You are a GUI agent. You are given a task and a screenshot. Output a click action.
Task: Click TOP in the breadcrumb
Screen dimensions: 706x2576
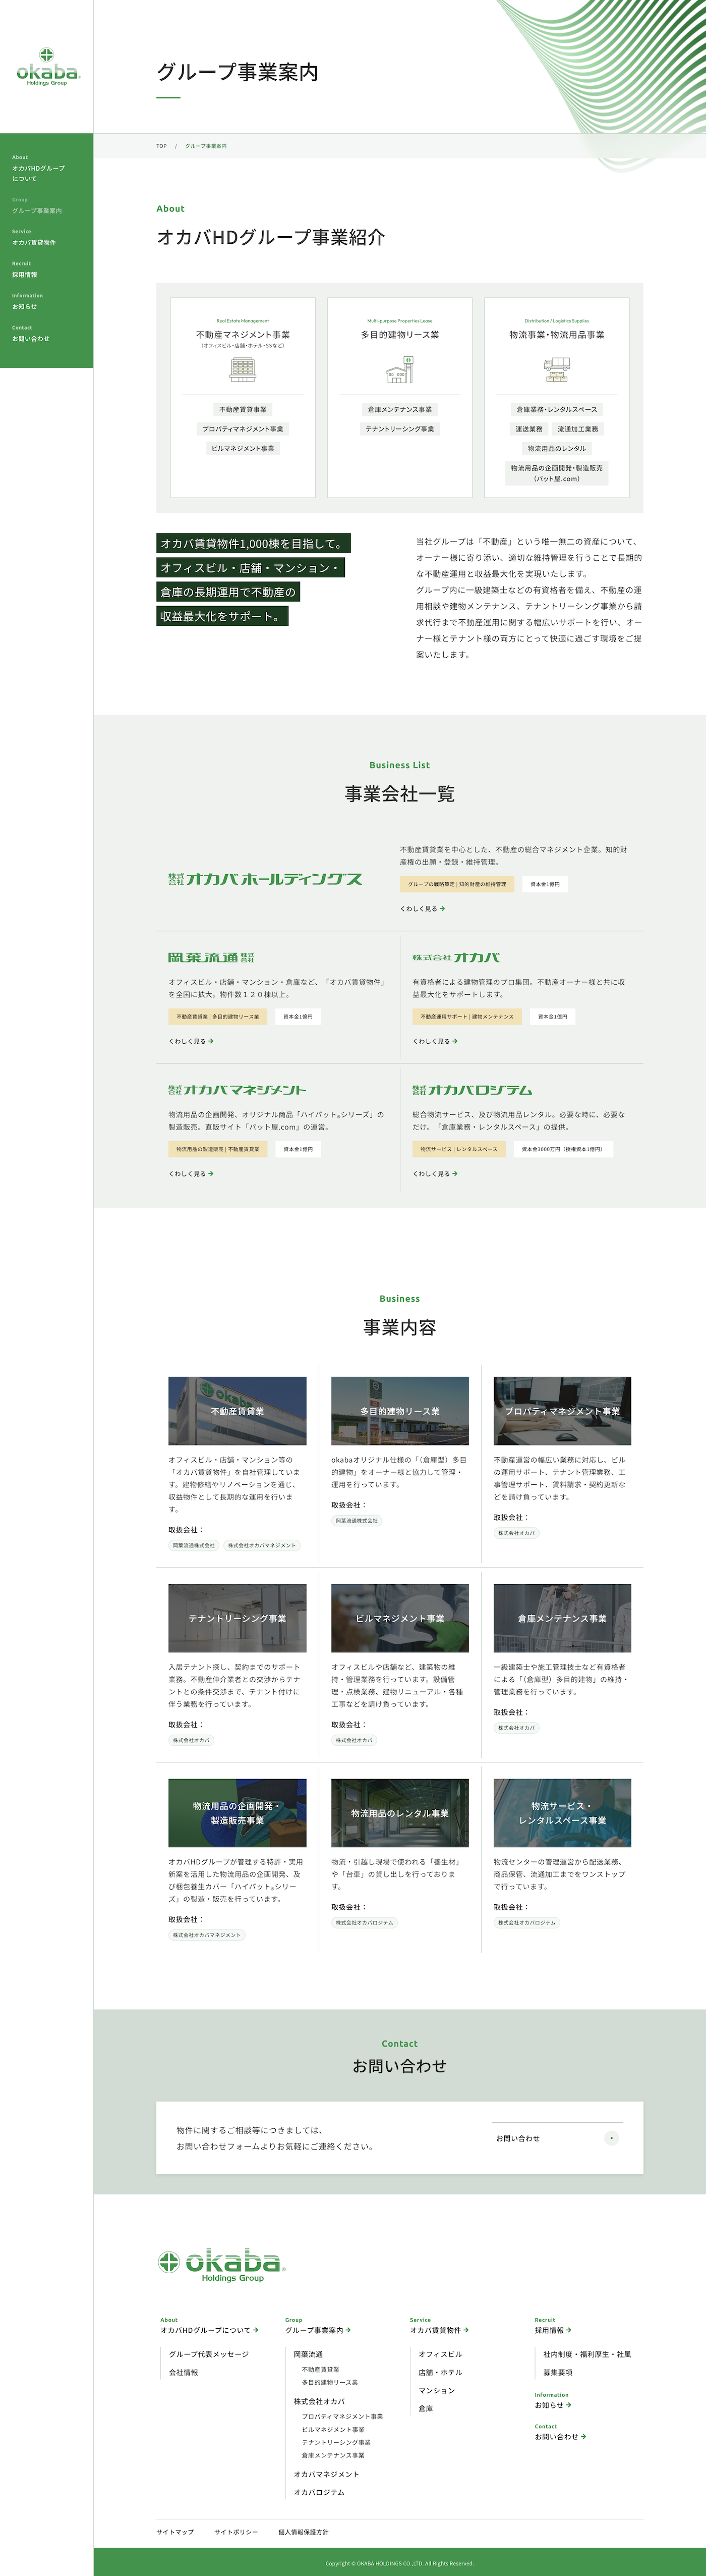(161, 146)
